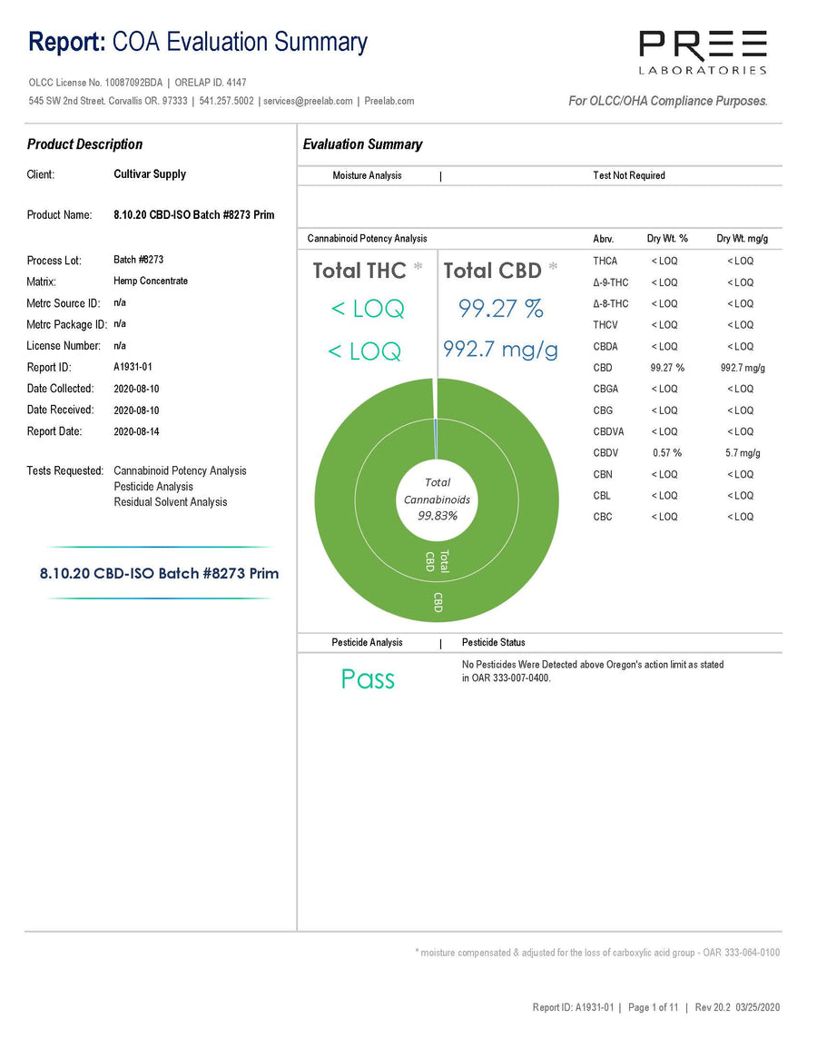Image resolution: width=817 pixels, height=1058 pixels.
Task: Click the Report ID A1931-01 value
Action: 133,367
